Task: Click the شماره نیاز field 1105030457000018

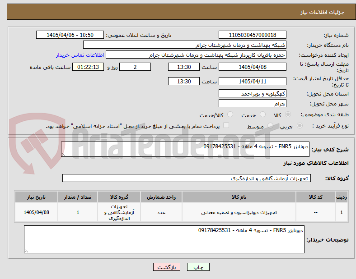Action: [253, 35]
